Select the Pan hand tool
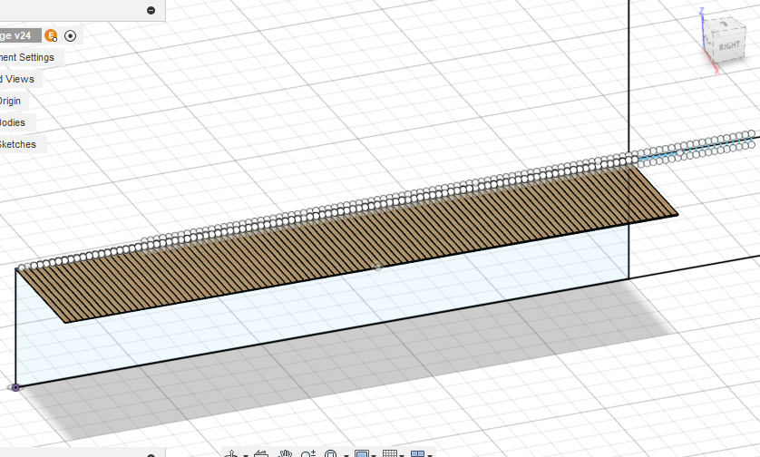 (x=285, y=454)
